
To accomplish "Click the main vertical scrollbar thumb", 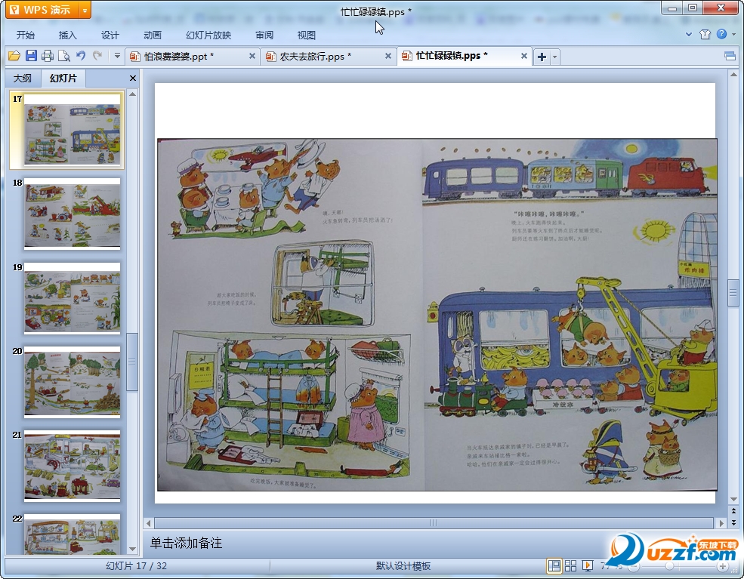I will [x=733, y=294].
